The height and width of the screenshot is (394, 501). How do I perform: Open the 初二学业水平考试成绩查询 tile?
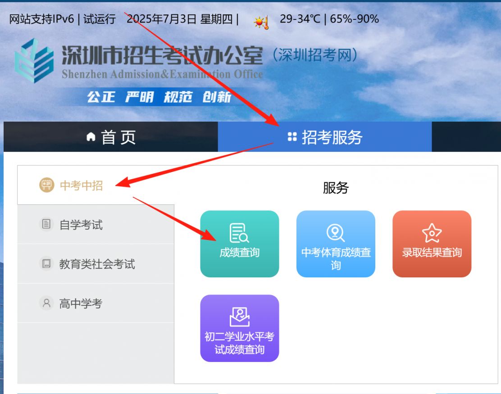[x=239, y=328]
